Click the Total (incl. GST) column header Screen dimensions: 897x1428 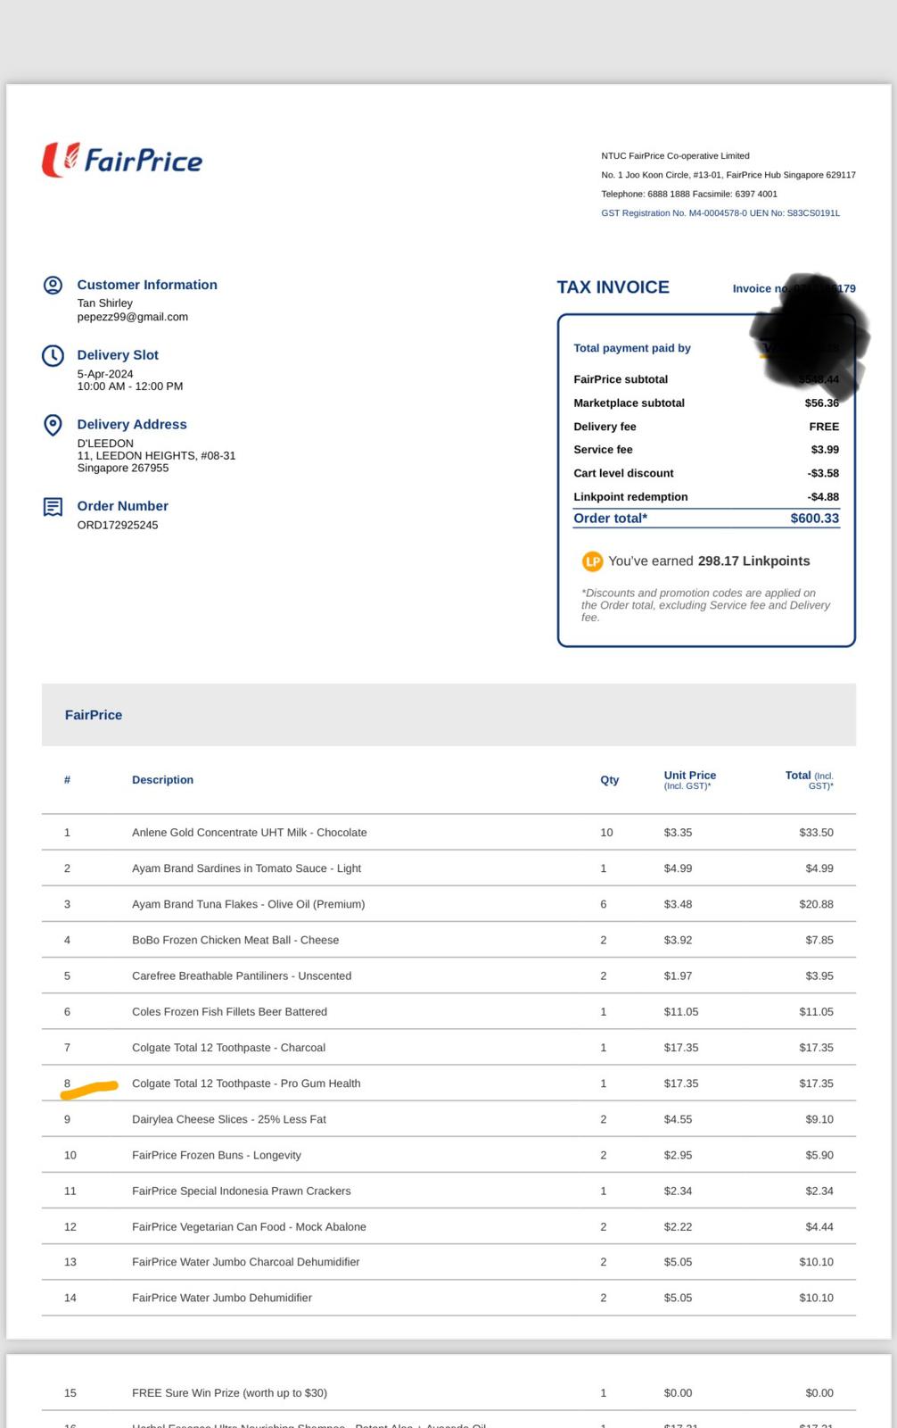[810, 780]
